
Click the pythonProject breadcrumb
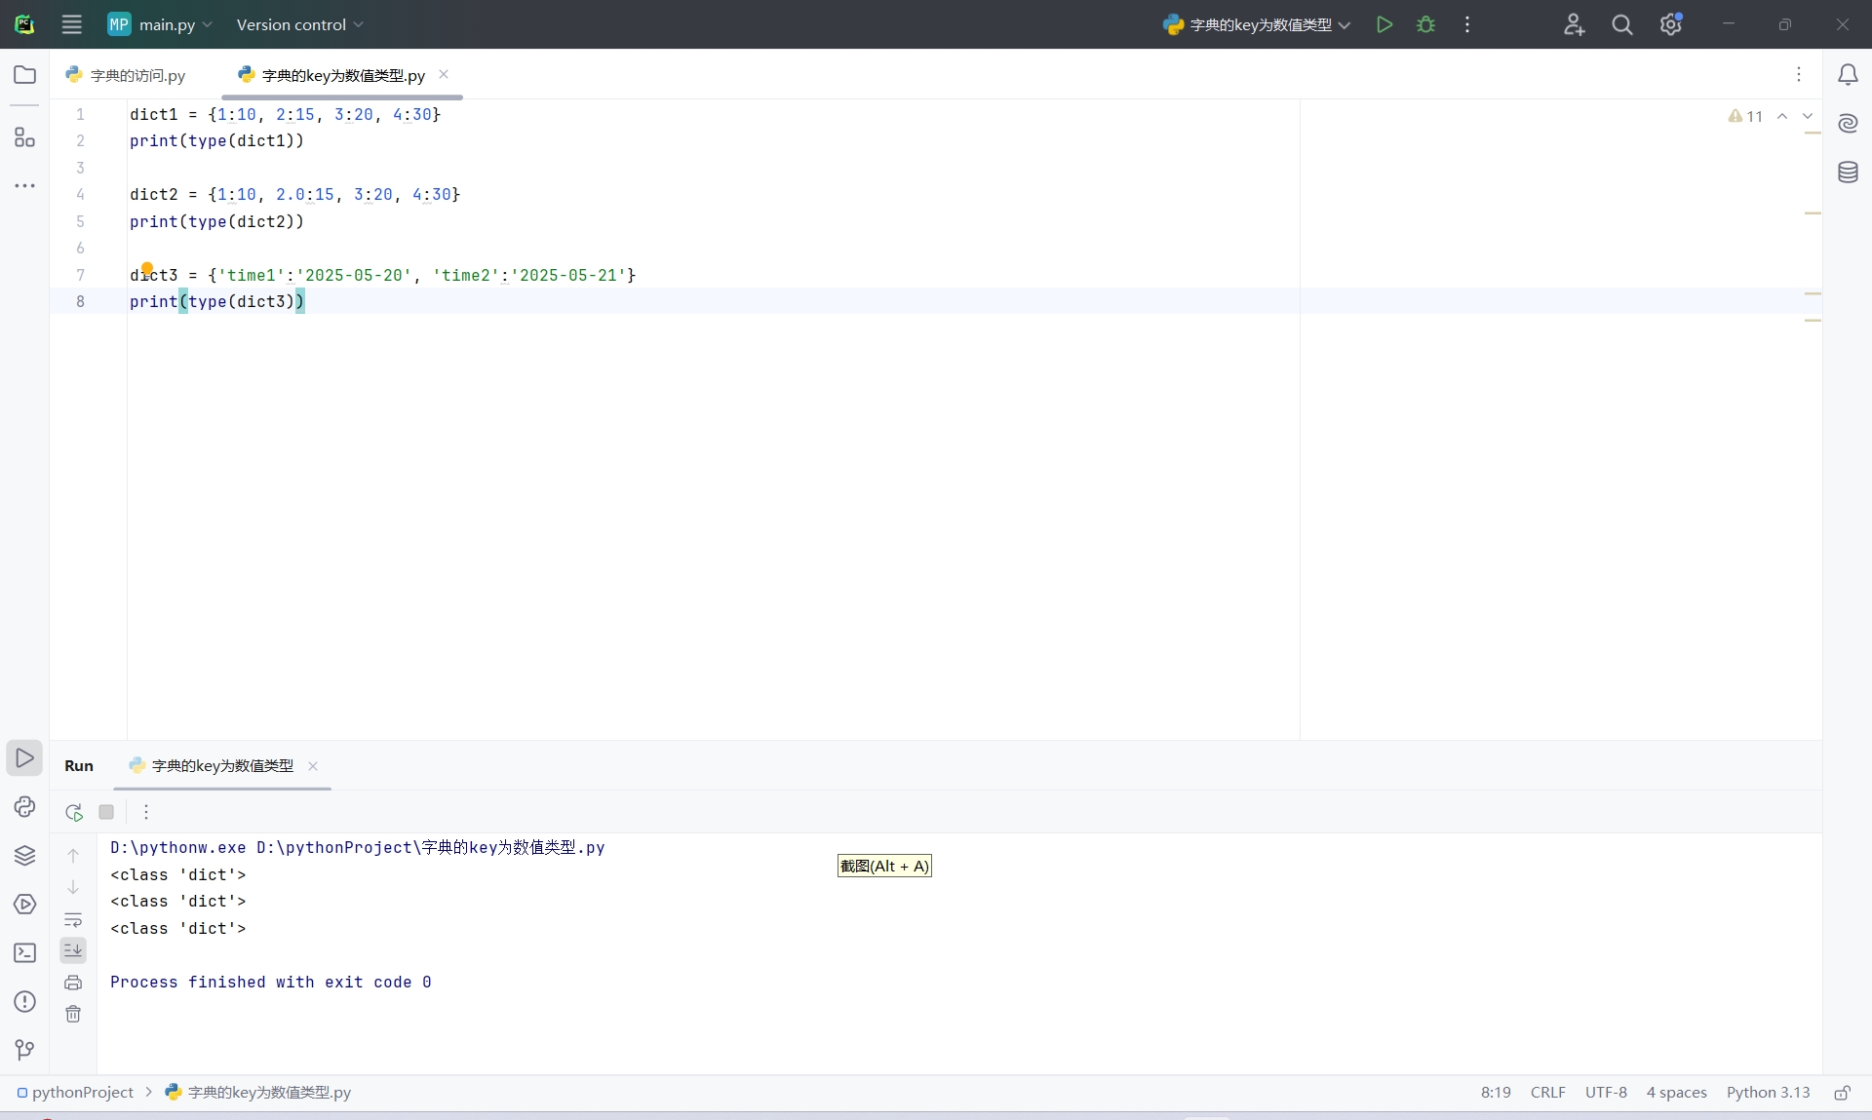point(83,1093)
